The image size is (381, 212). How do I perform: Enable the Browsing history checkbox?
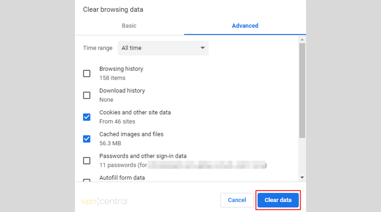tap(87, 73)
